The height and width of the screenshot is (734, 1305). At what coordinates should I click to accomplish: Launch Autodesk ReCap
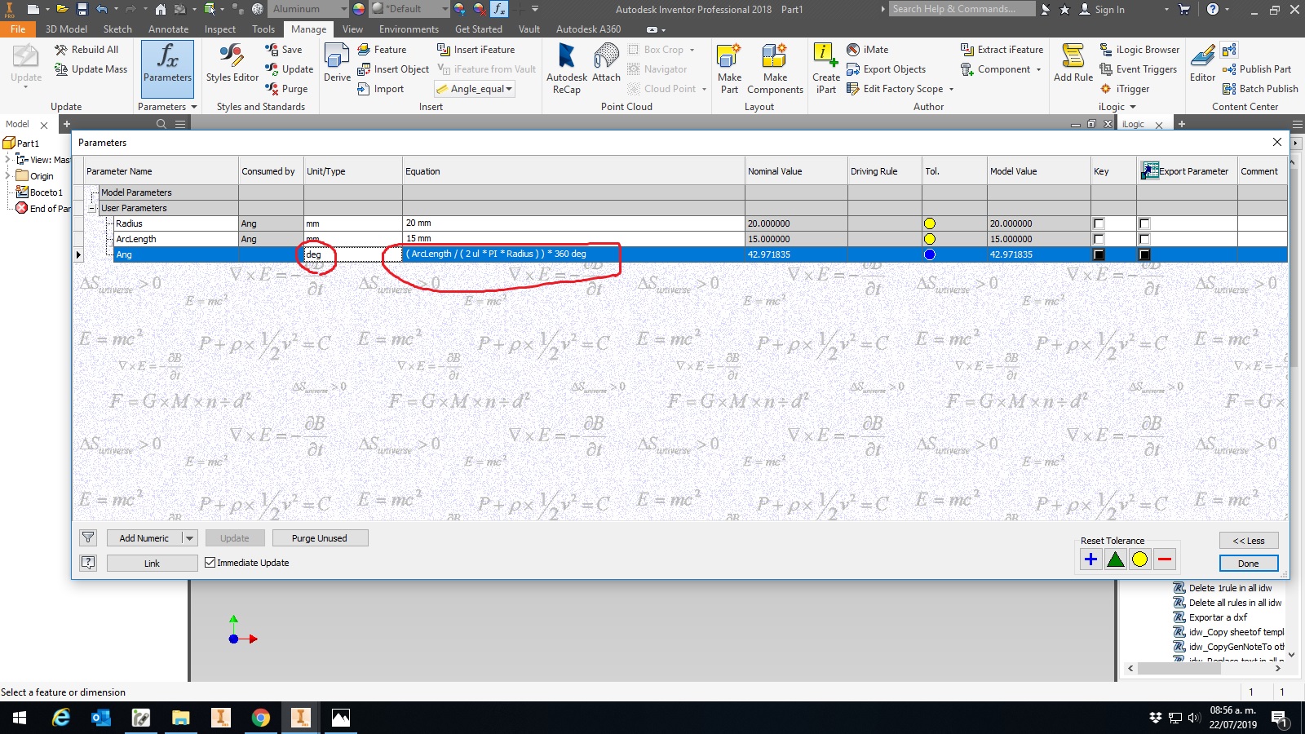pos(566,69)
